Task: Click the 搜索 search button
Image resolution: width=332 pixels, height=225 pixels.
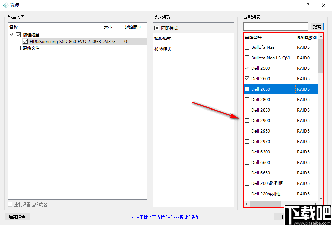Action: pyautogui.click(x=317, y=27)
